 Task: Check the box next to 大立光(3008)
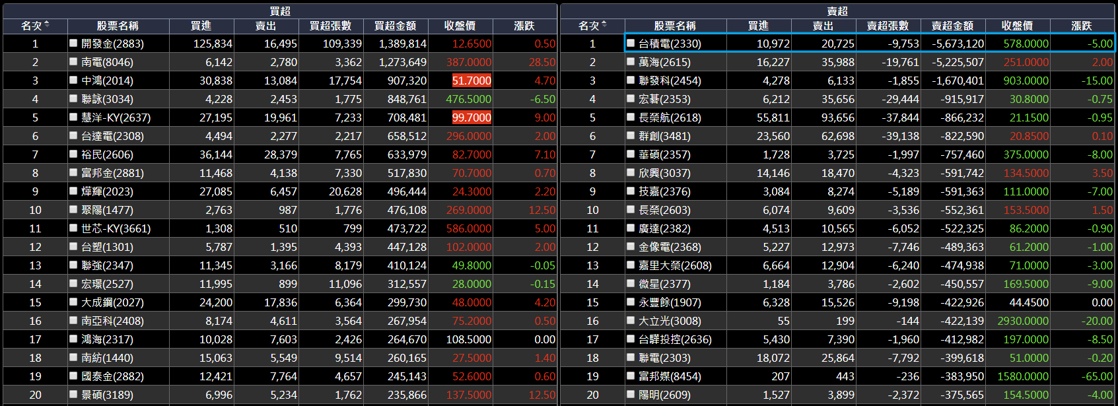[631, 320]
